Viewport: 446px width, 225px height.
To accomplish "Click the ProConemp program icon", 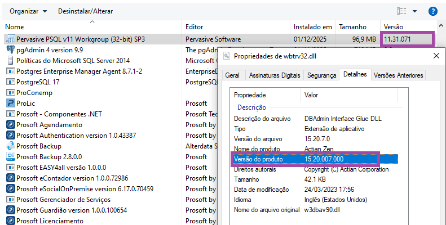I will [x=11, y=92].
